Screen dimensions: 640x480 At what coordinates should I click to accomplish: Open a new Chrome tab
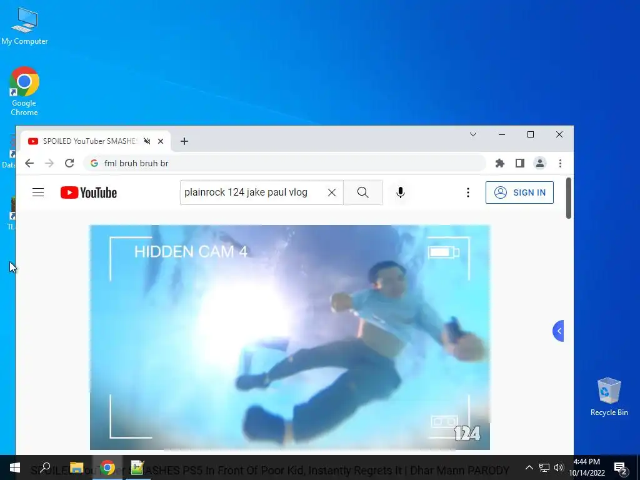click(184, 141)
